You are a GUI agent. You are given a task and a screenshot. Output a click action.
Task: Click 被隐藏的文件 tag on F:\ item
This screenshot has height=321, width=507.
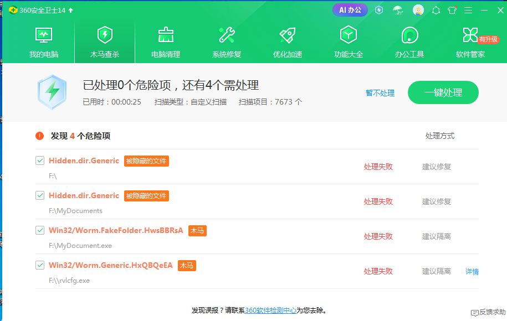coord(146,161)
